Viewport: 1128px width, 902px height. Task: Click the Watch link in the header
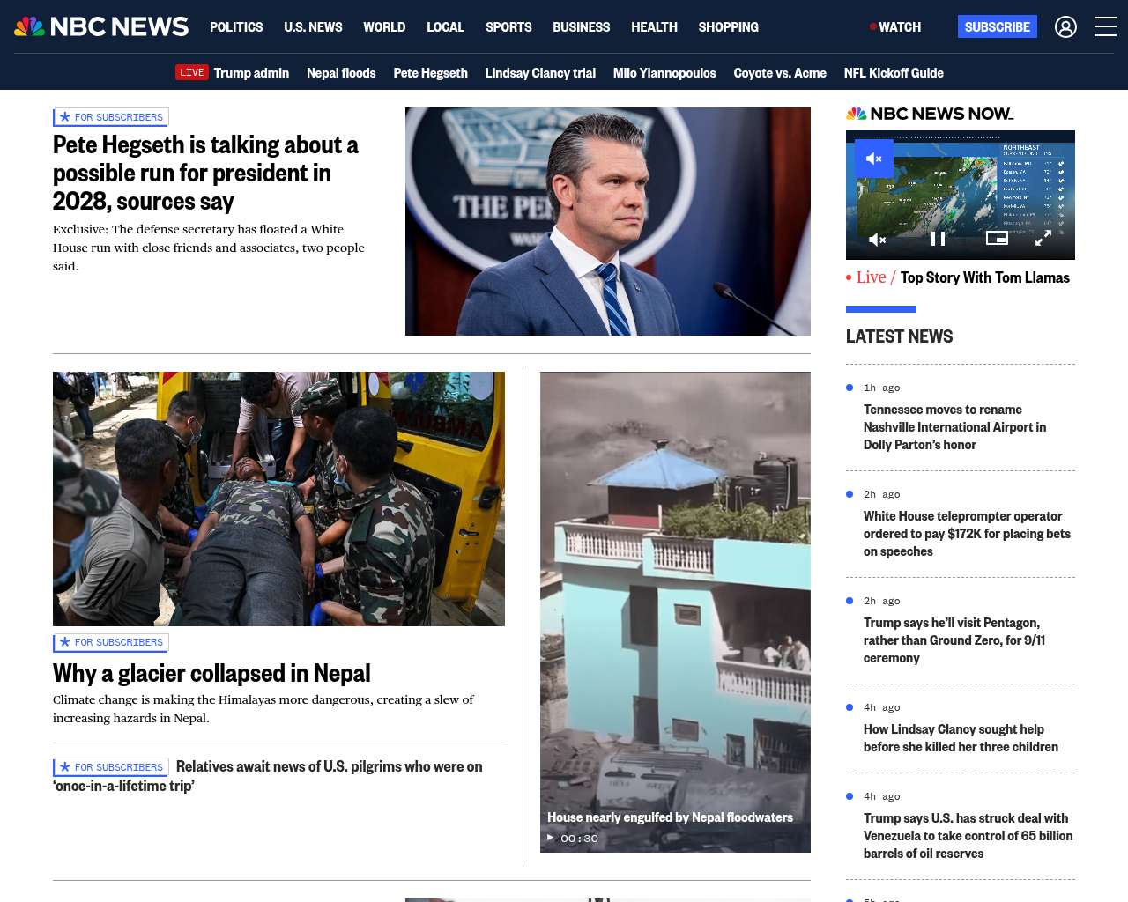click(x=895, y=27)
